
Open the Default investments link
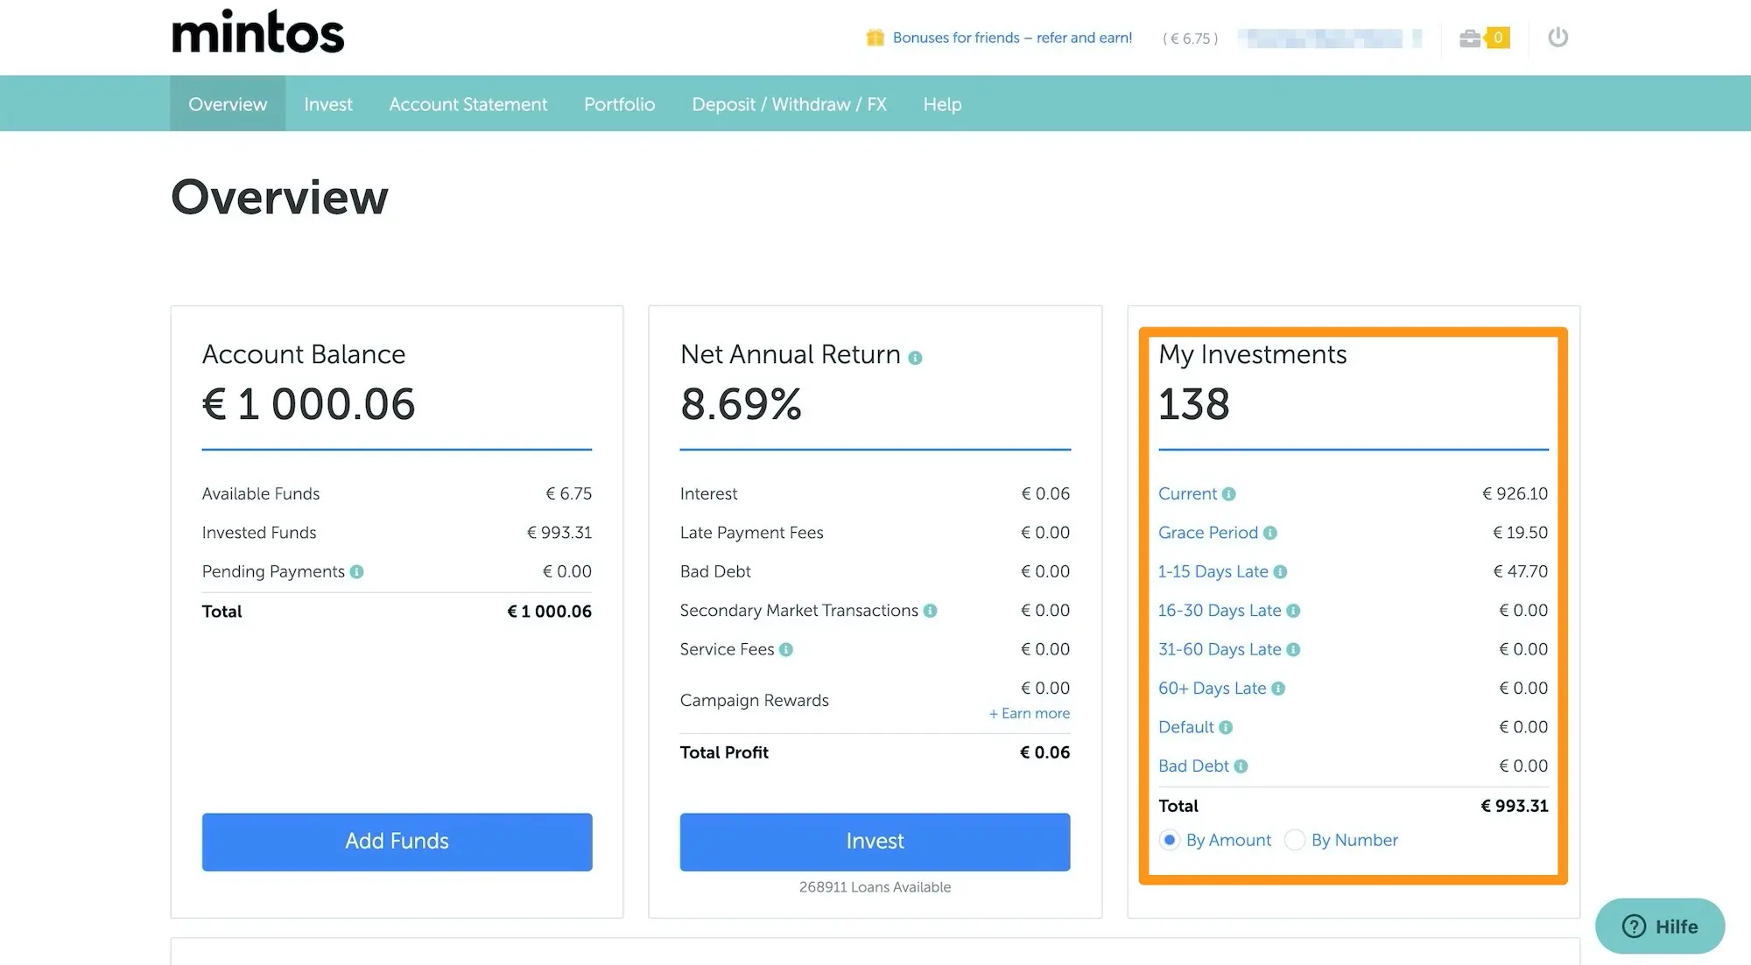(x=1186, y=728)
